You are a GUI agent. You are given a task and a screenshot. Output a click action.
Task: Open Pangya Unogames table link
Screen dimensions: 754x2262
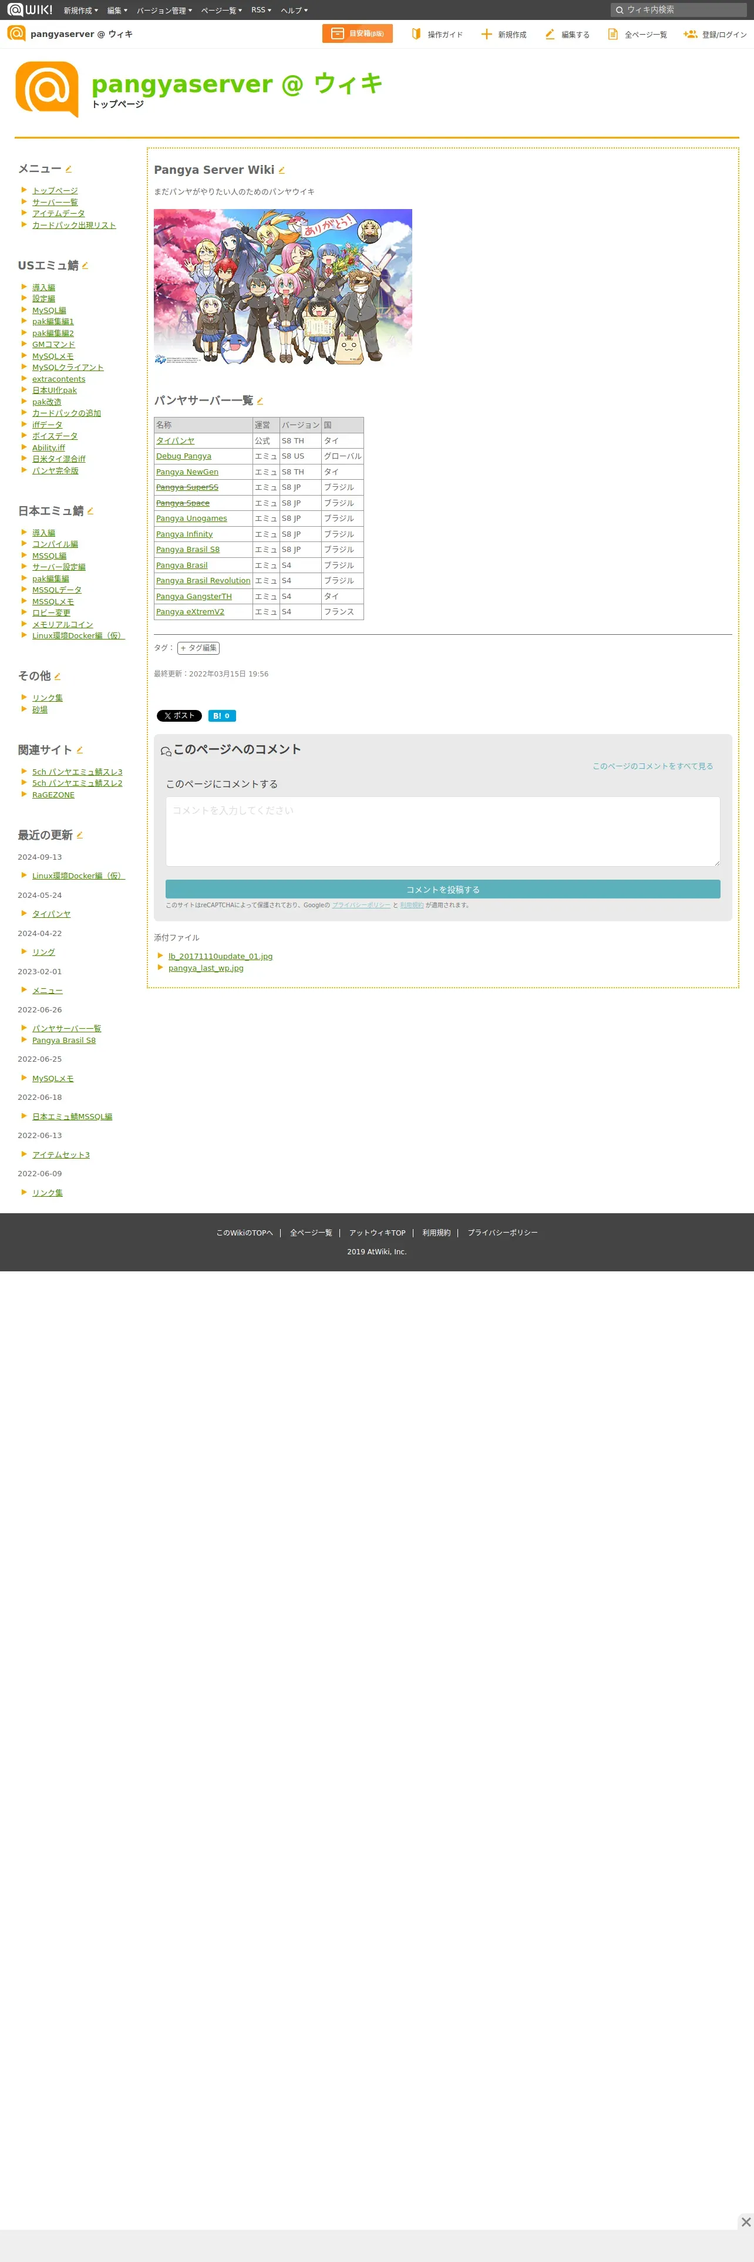pyautogui.click(x=191, y=519)
